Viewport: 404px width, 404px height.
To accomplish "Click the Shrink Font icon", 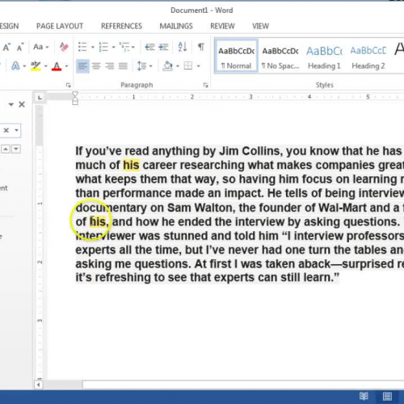I will (x=20, y=48).
